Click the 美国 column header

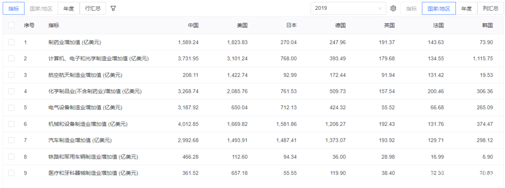coord(242,26)
